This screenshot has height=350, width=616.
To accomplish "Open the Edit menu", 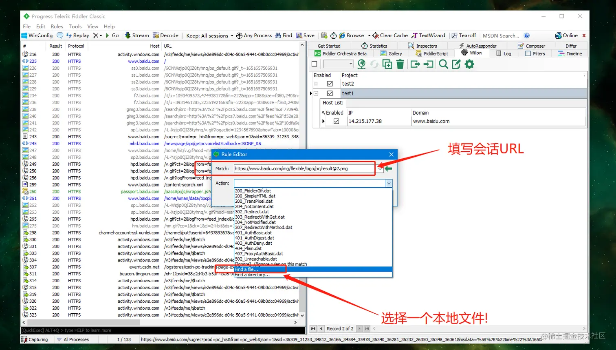I will point(41,26).
